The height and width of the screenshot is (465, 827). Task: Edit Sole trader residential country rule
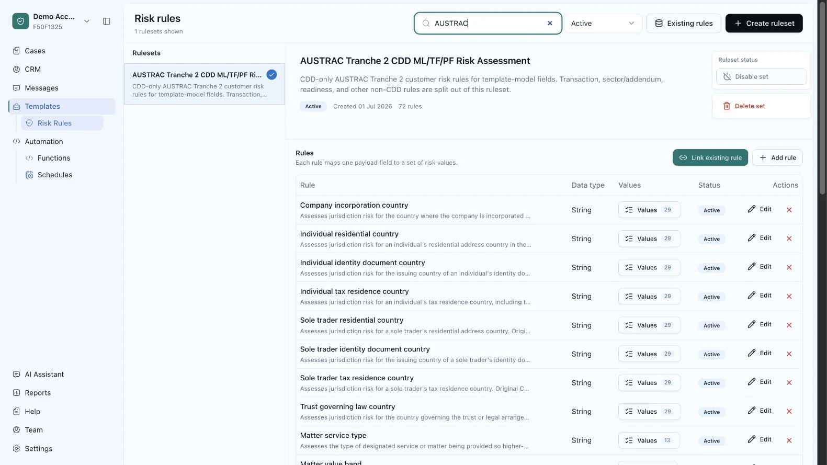(760, 324)
